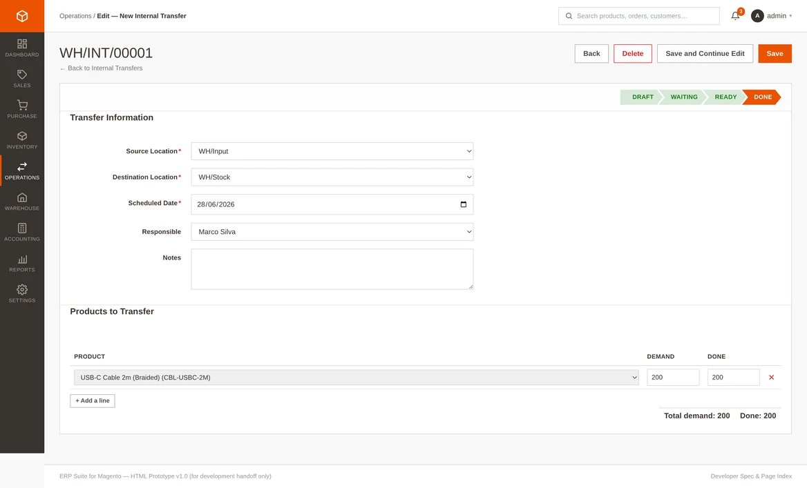The width and height of the screenshot is (807, 488).
Task: Click the Delete button
Action: 632,53
